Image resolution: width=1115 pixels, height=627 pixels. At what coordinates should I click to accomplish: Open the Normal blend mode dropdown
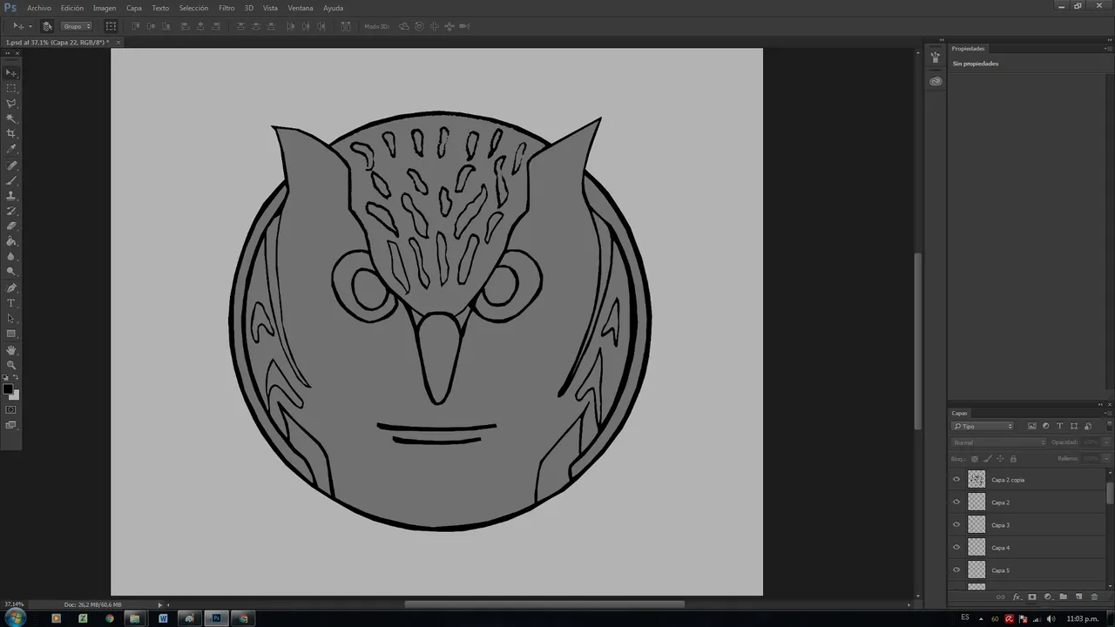999,442
